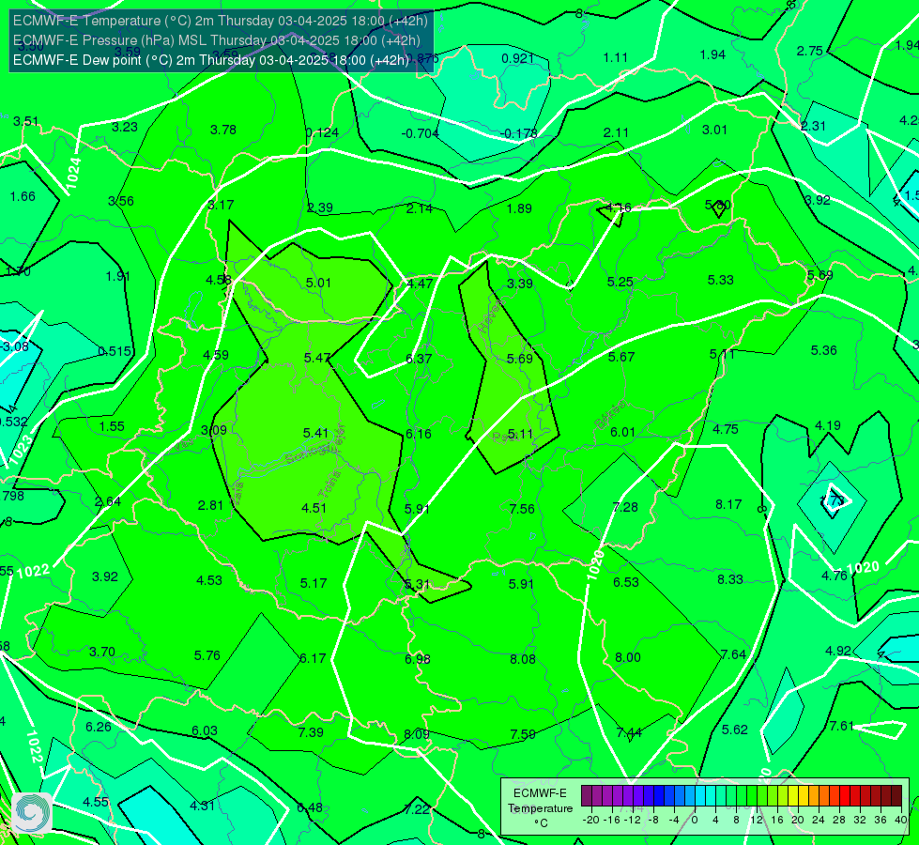The width and height of the screenshot is (919, 845).
Task: Click the dew point value 3.23
Action: [125, 127]
